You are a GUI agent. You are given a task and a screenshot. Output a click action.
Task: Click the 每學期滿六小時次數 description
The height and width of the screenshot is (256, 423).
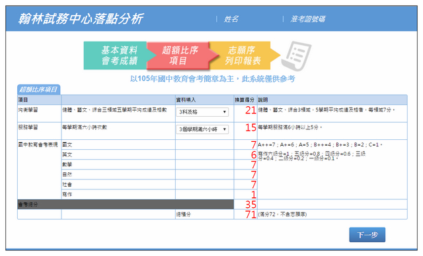click(85, 127)
